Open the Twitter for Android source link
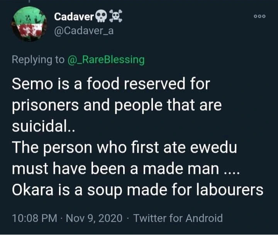 click(178, 218)
